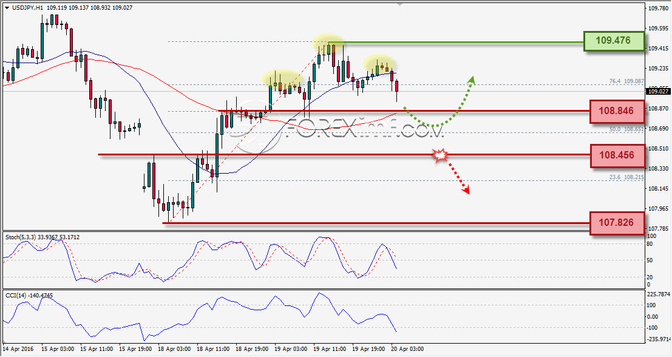
Task: Click price scale value 107.785
Action: click(658, 228)
